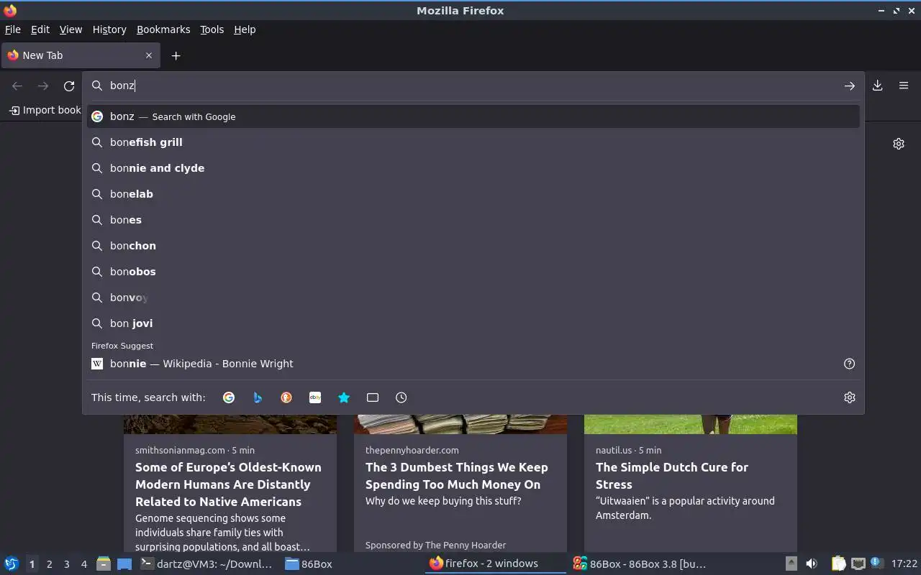921x575 pixels.
Task: Search in History using clock icon
Action: 401,397
